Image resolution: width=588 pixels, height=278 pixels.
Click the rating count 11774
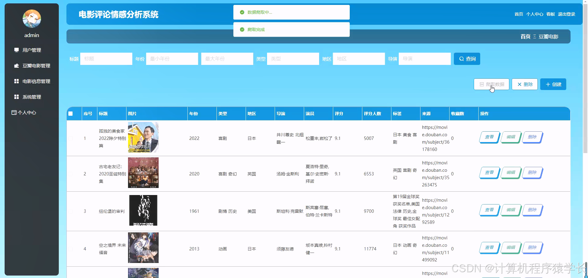click(x=370, y=249)
